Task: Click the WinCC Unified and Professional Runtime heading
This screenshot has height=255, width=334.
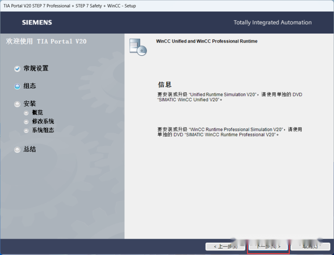Action: pos(207,41)
